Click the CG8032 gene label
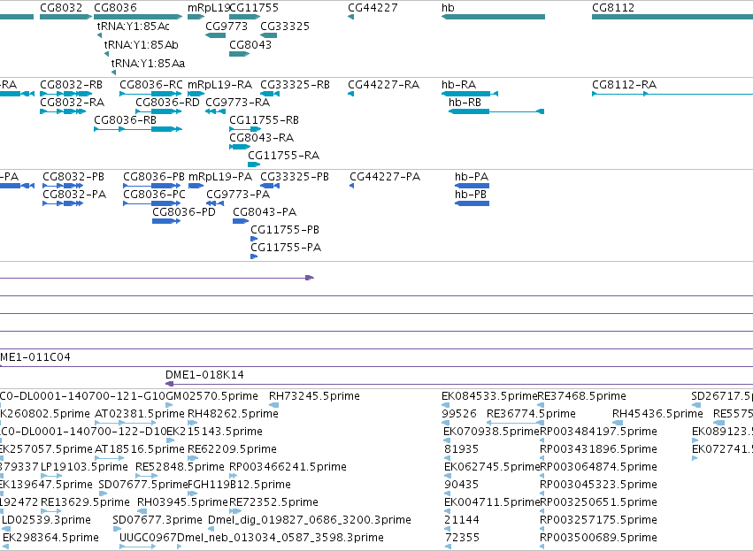 coord(61,8)
